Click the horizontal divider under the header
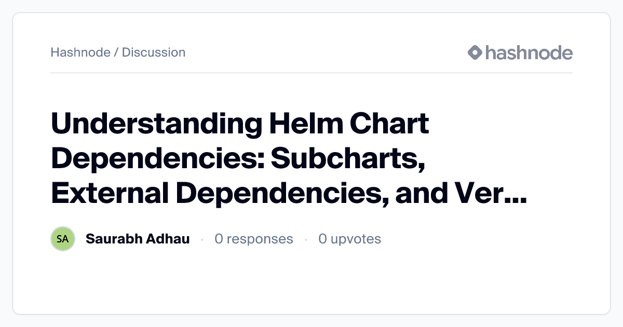Viewport: 623px width, 327px height. point(311,73)
